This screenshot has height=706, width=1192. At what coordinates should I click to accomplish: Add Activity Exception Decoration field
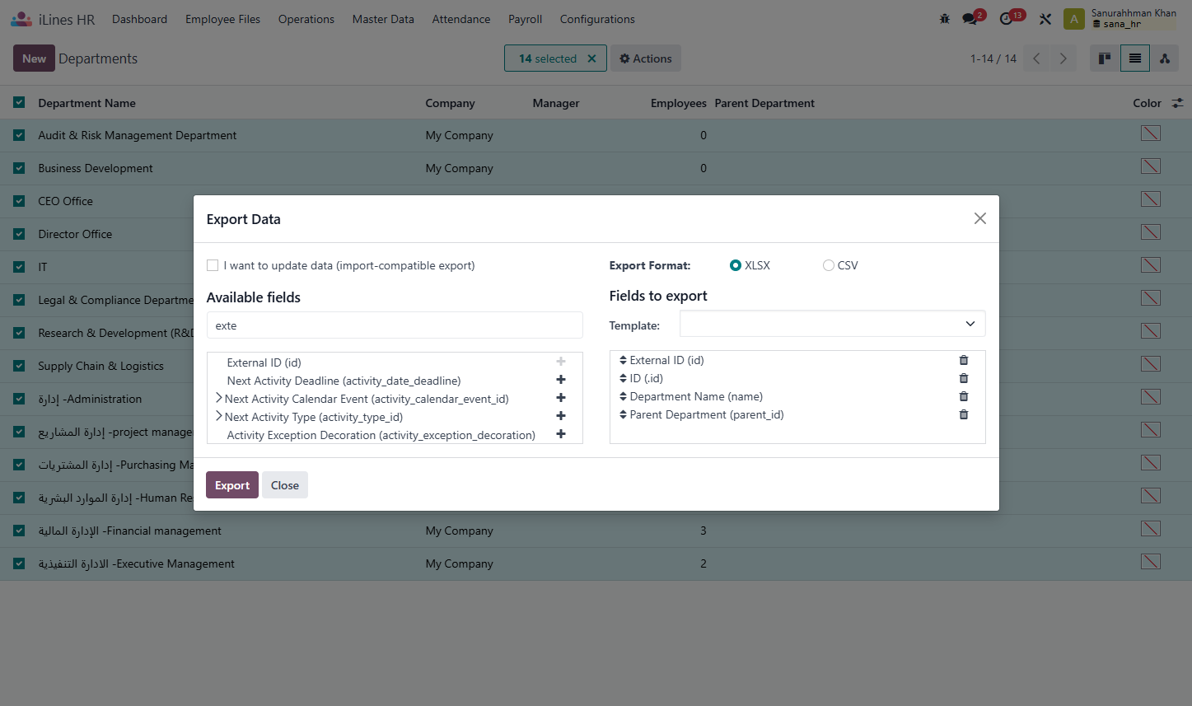(561, 434)
